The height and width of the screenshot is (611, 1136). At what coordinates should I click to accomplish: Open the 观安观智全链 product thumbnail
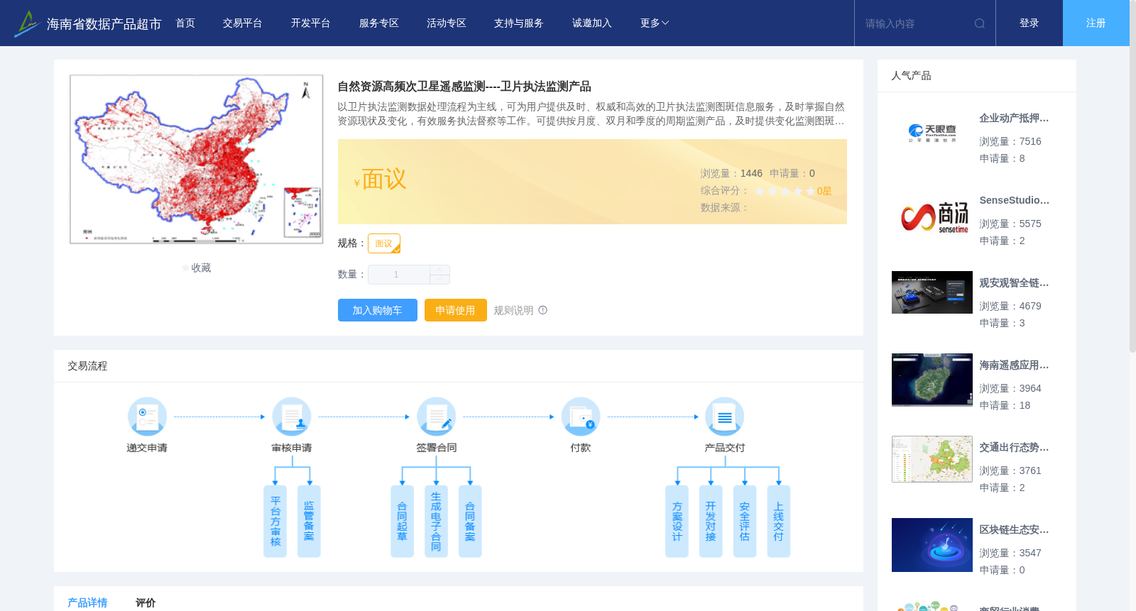click(x=932, y=292)
